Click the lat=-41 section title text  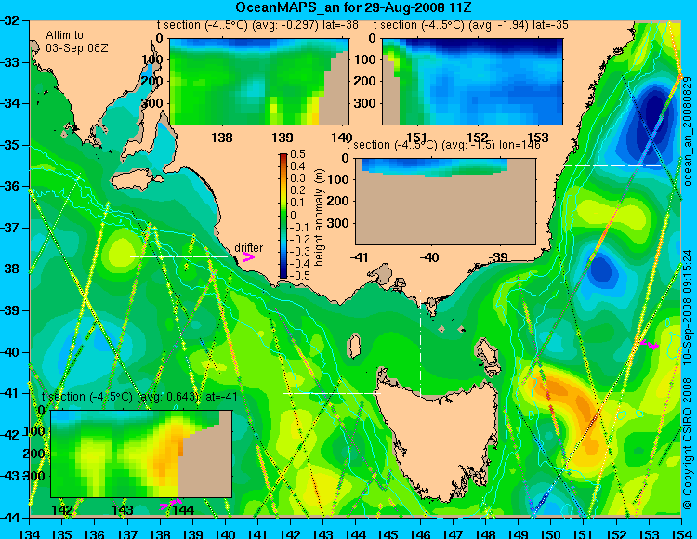click(x=139, y=397)
